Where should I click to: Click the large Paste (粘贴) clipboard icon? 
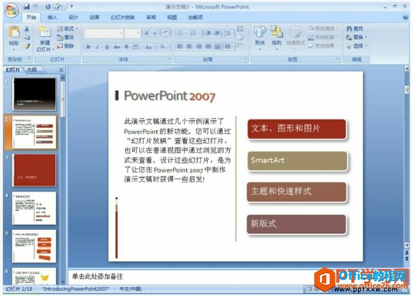point(14,32)
